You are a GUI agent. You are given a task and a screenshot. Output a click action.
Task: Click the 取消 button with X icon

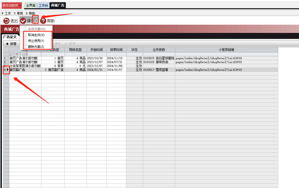point(70,44)
